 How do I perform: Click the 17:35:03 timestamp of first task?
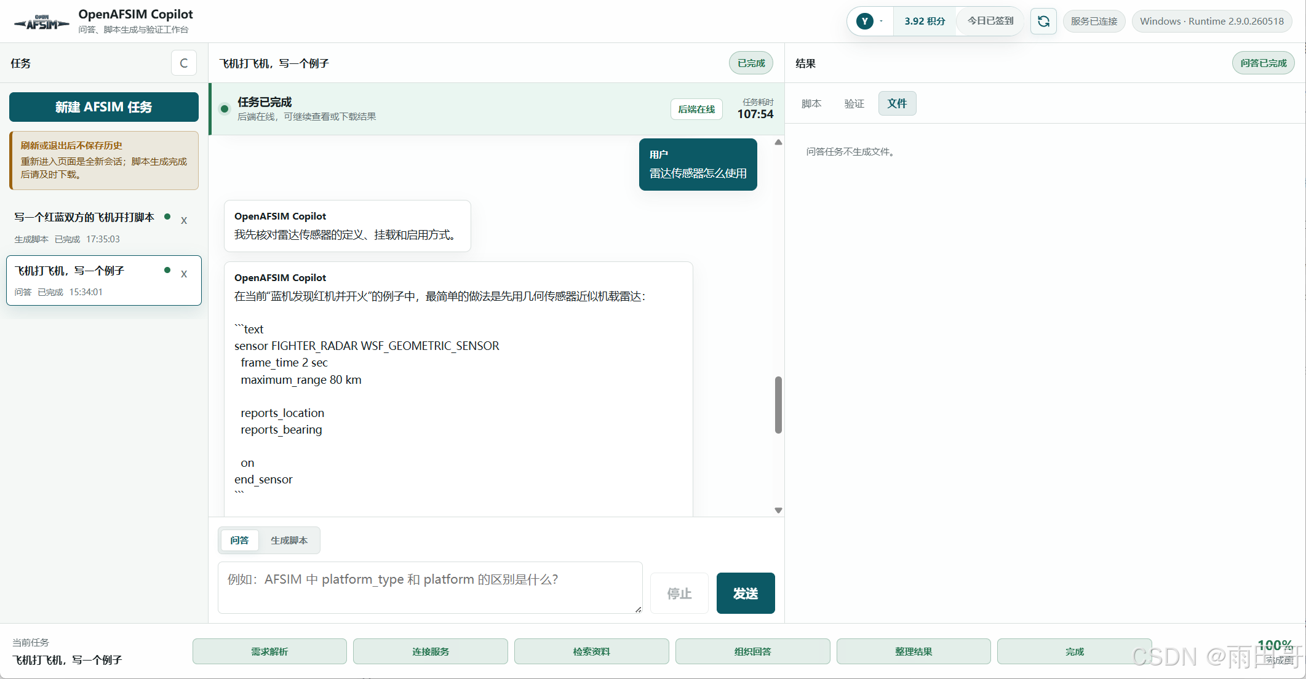pyautogui.click(x=103, y=239)
